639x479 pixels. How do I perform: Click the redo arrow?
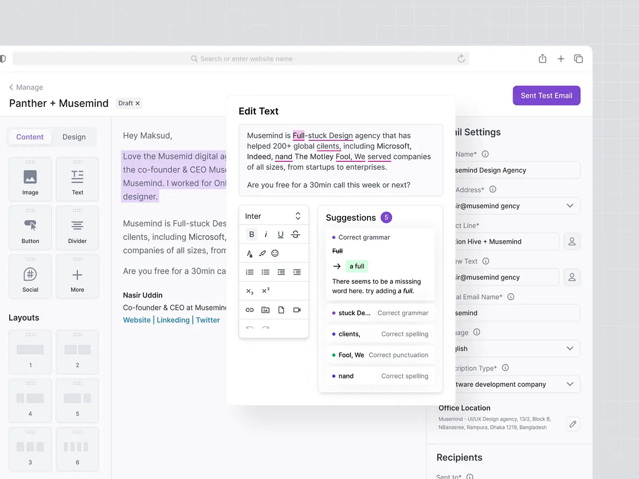pos(266,328)
